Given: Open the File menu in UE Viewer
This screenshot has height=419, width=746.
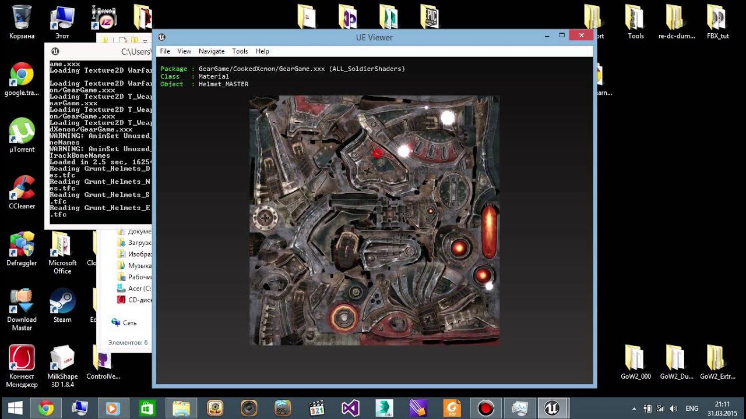Looking at the screenshot, I should tap(165, 51).
